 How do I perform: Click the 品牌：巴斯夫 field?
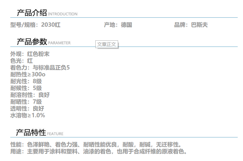pos(191,25)
